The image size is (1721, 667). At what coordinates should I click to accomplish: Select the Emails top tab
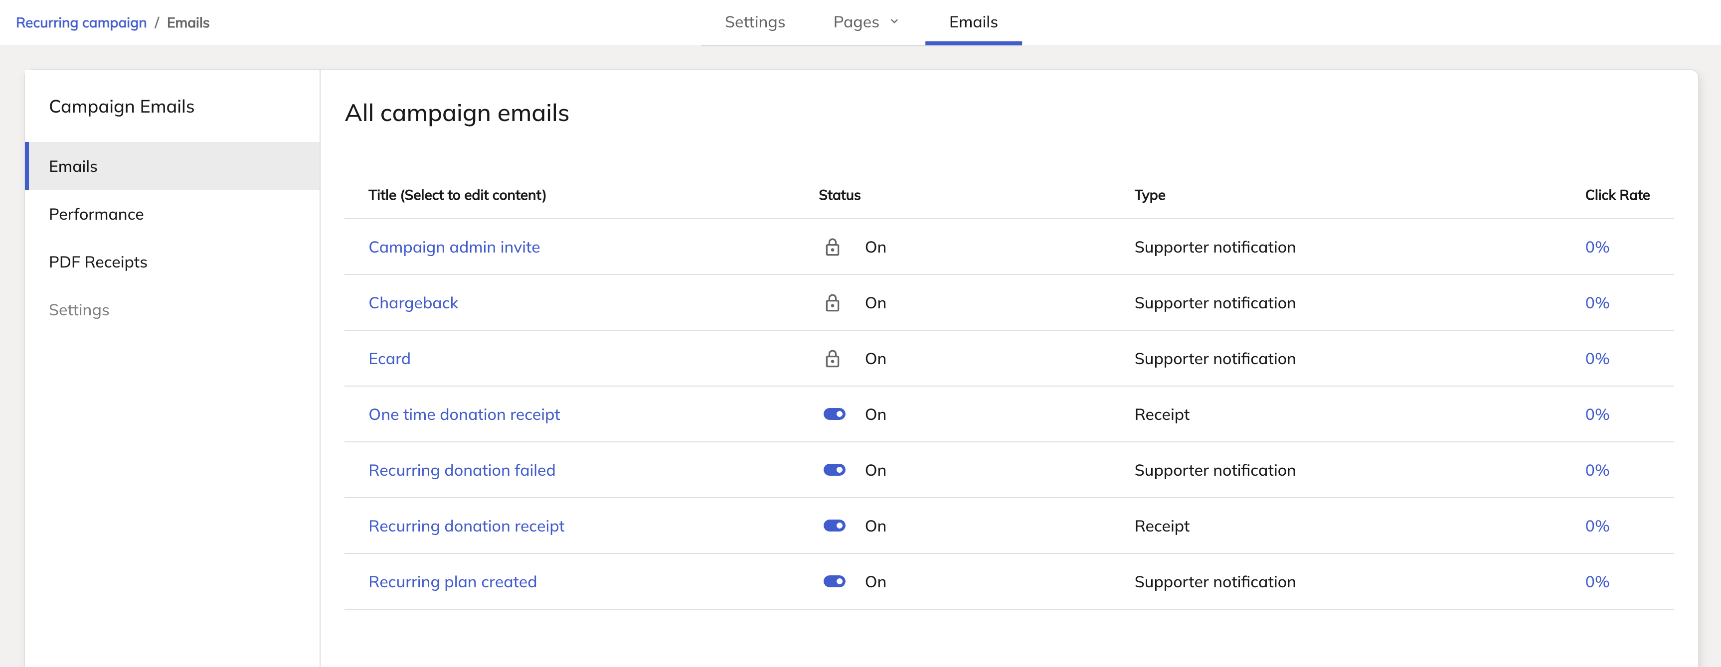[x=973, y=22]
